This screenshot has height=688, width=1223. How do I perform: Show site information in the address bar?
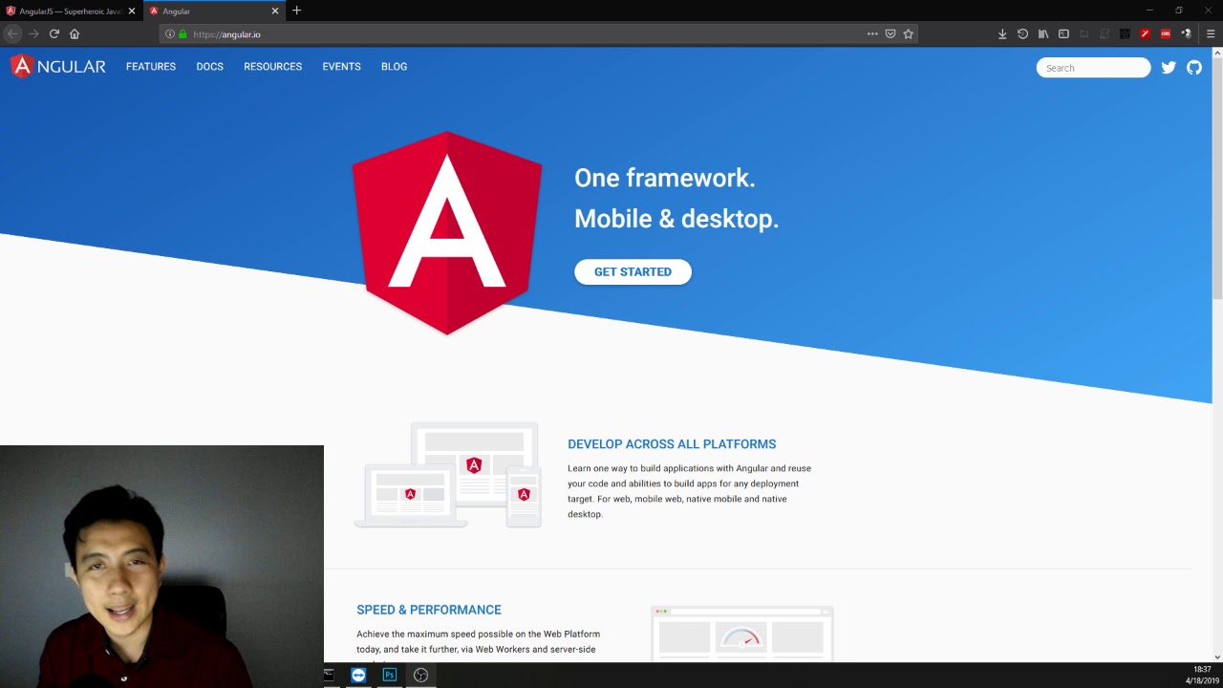170,33
